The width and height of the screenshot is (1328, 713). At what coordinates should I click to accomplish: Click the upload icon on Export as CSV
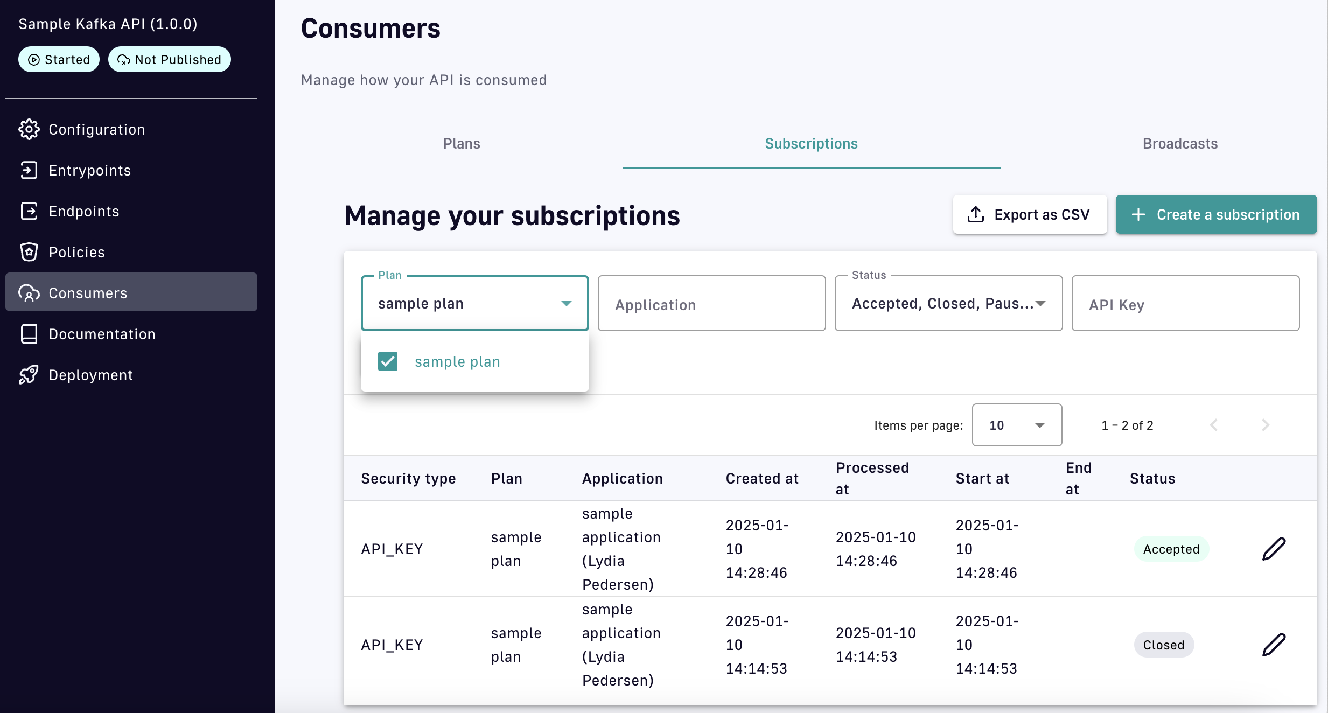975,214
